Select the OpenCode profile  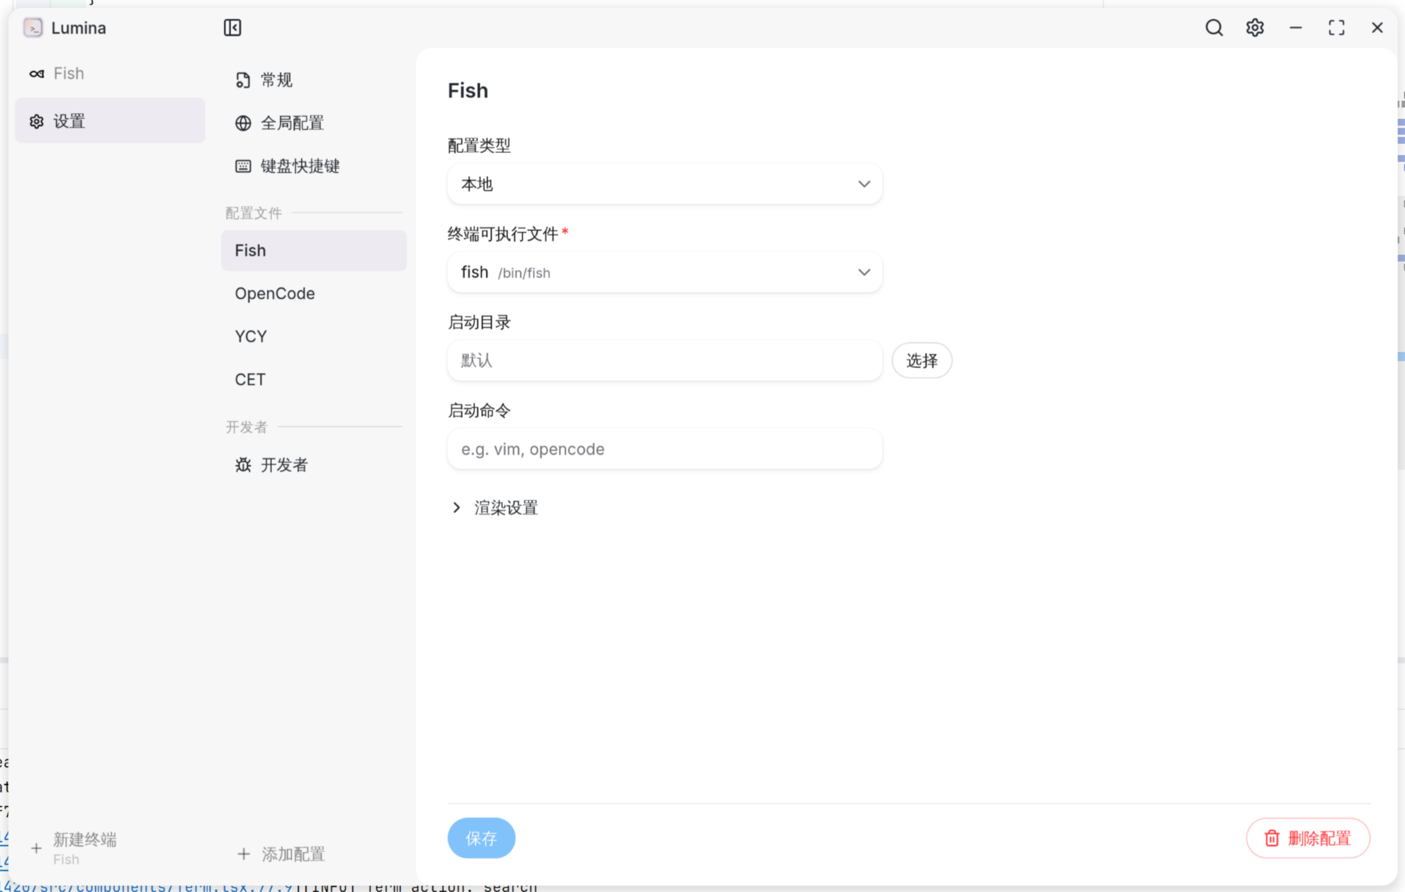pos(314,293)
